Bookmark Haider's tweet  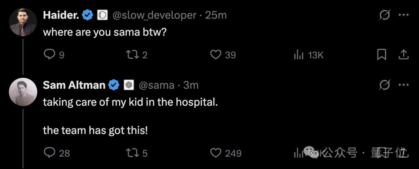[382, 55]
